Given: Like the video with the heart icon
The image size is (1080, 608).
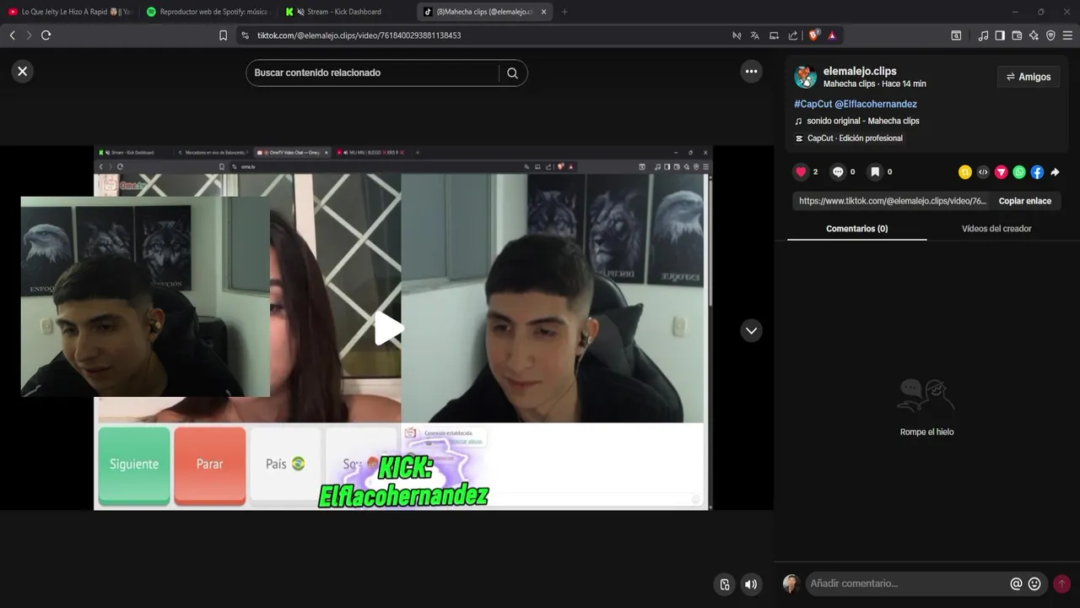Looking at the screenshot, I should click(x=801, y=171).
